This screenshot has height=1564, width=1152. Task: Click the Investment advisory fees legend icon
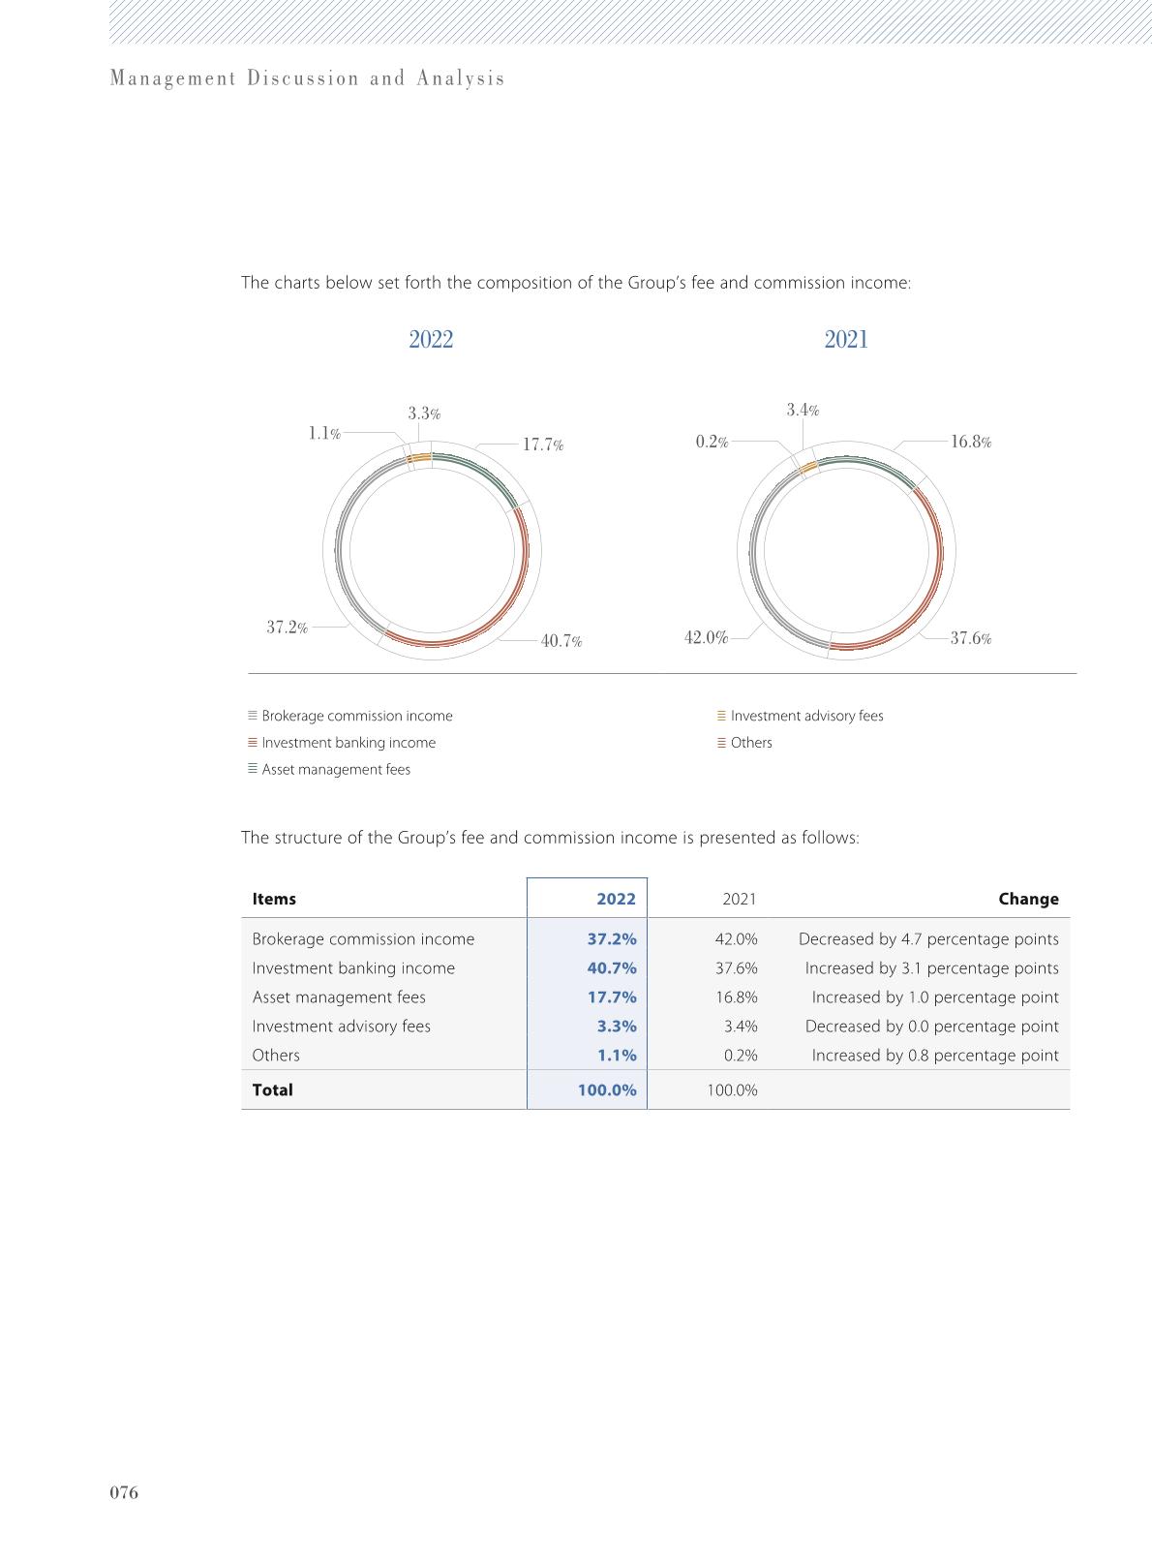721,716
